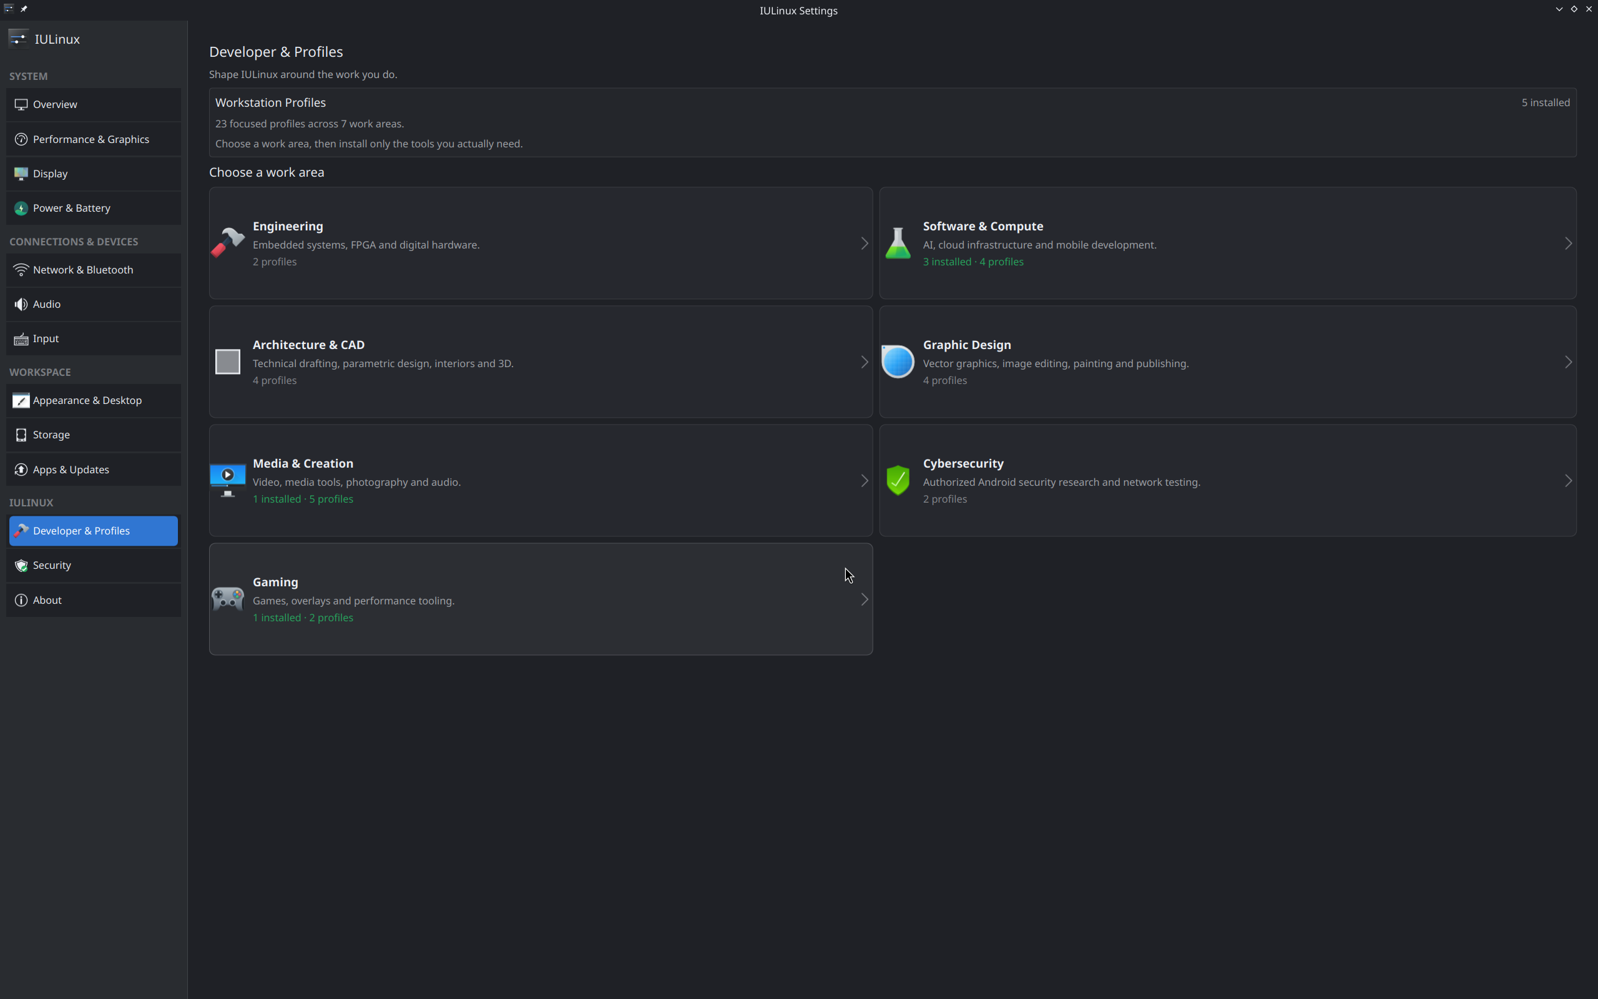
Task: Click the Workstation Profiles heading
Action: point(270,102)
